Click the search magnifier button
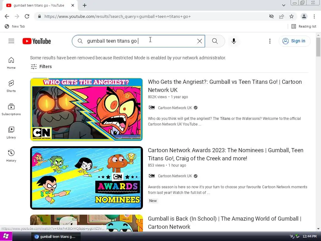This screenshot has height=241, width=321. tap(215, 41)
